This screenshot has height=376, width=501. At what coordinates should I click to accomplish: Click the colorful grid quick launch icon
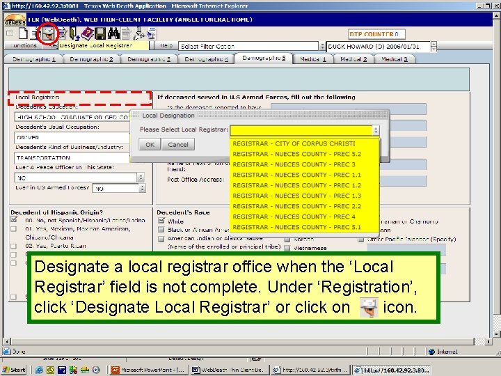[73, 370]
